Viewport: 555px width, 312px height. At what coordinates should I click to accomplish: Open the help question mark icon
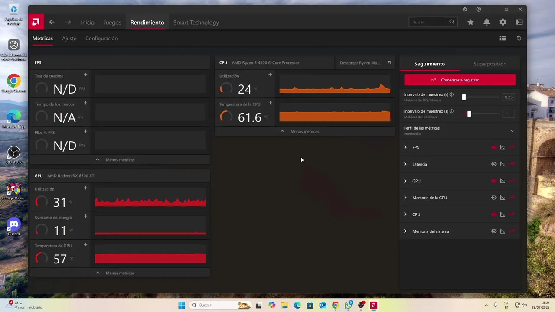click(x=479, y=9)
